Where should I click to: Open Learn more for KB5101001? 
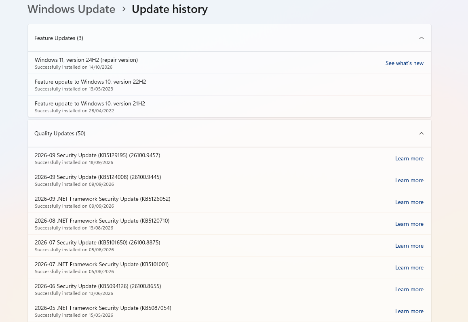tap(409, 267)
